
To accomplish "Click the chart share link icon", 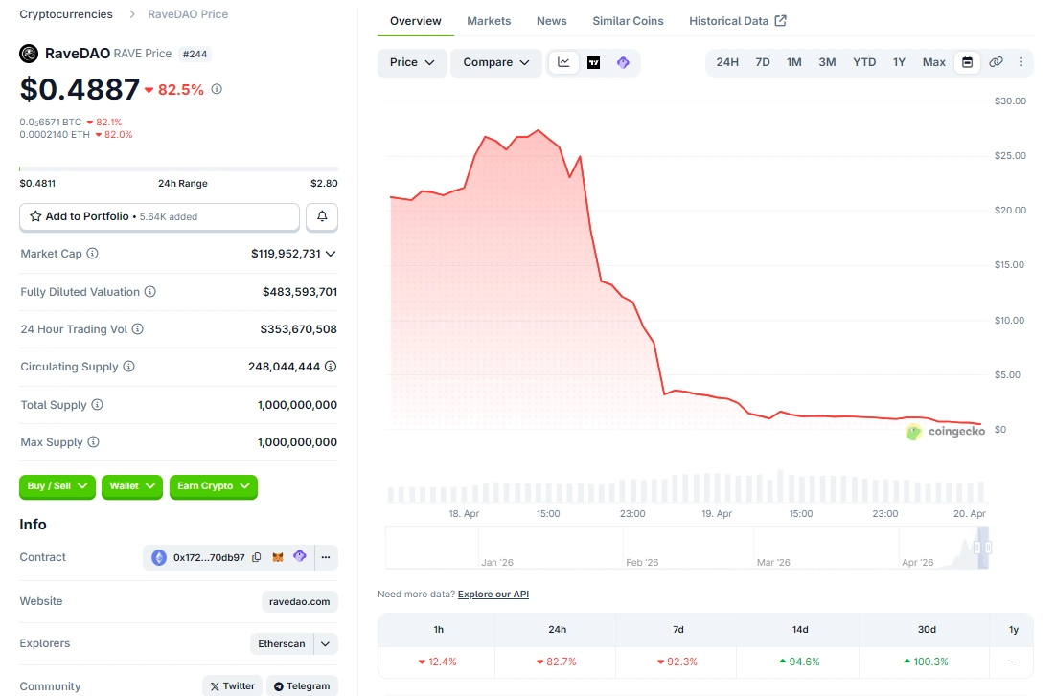I will [996, 62].
